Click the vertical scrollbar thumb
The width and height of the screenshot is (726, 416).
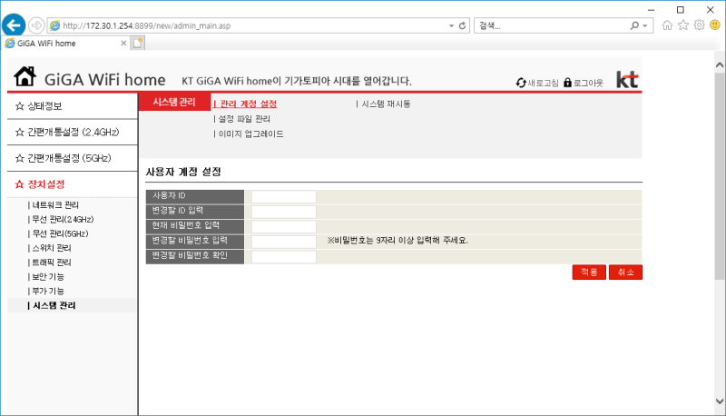(720, 176)
